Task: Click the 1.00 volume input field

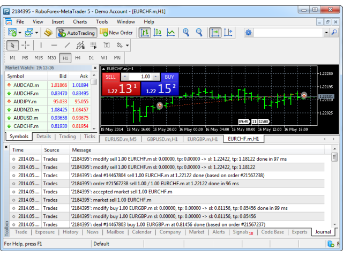Action: 140,77
